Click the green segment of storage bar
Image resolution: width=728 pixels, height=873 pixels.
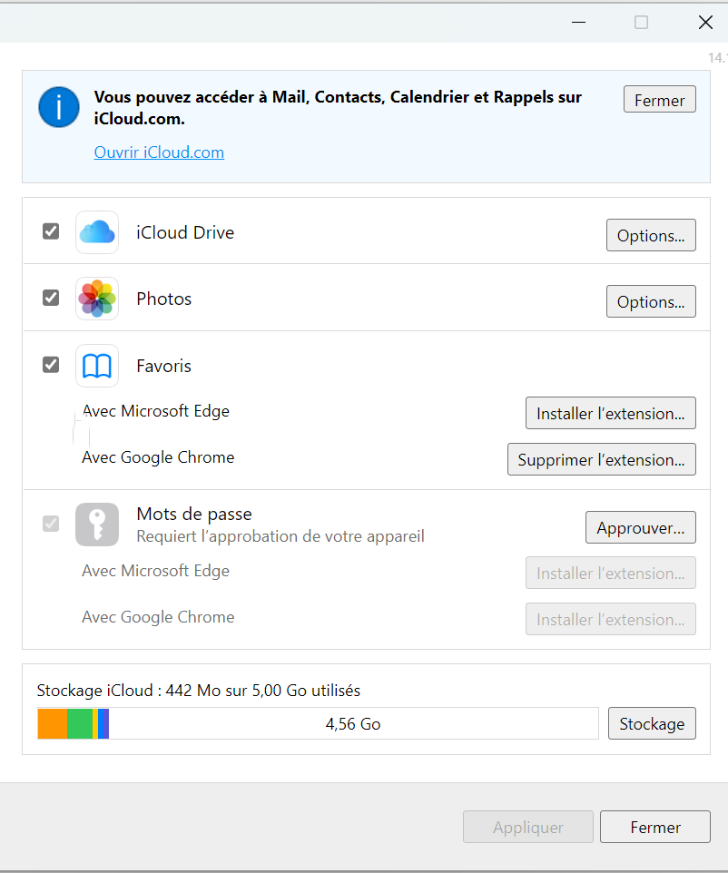click(x=80, y=723)
